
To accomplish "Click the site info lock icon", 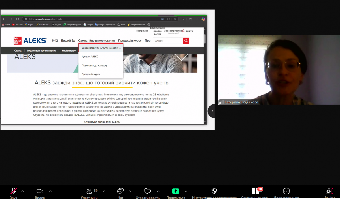I will [26, 19].
